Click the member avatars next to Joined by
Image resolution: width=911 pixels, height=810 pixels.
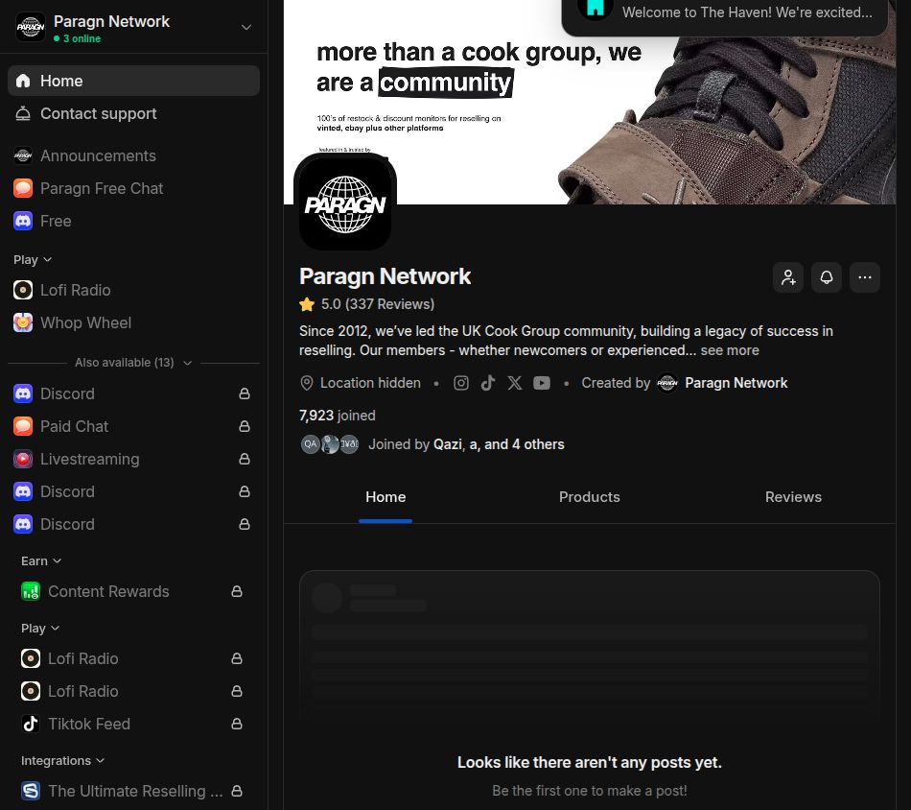pos(330,444)
